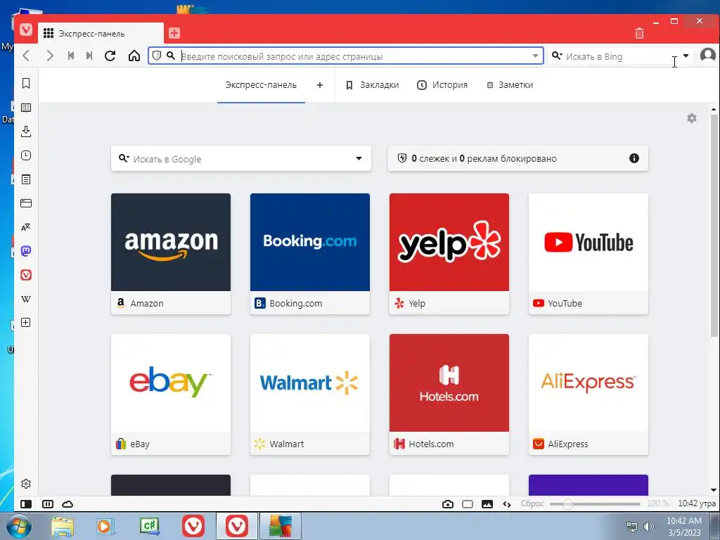720x540 pixels.
Task: Open the Mastodon web panel
Action: click(x=26, y=251)
